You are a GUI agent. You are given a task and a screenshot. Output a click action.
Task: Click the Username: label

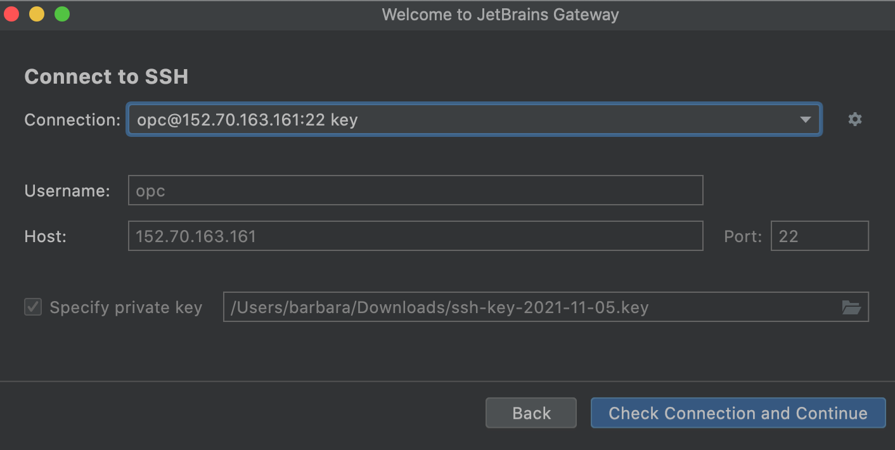tap(67, 190)
